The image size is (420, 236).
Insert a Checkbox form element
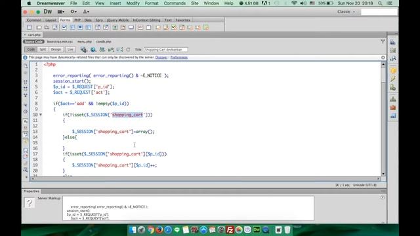(x=64, y=28)
